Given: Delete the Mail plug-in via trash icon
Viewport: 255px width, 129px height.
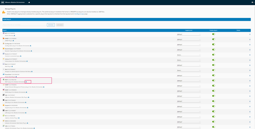Looking at the screenshot, I should click(x=250, y=65).
